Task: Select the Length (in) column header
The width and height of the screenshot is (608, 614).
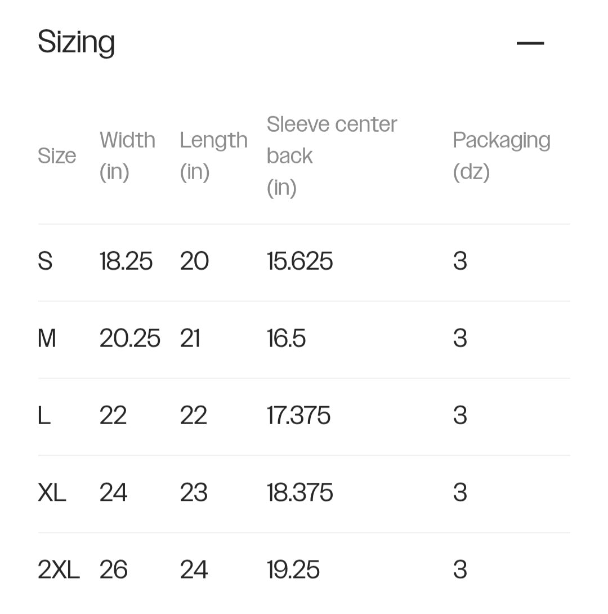Action: pos(213,156)
